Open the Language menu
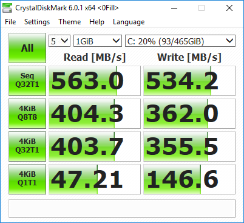 [x=129, y=22]
